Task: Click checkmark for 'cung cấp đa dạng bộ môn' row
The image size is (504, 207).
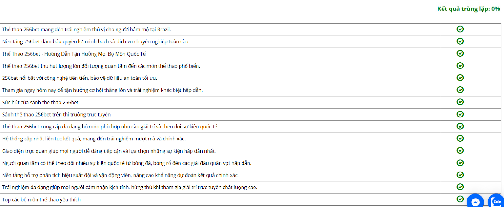Action: pos(460,126)
